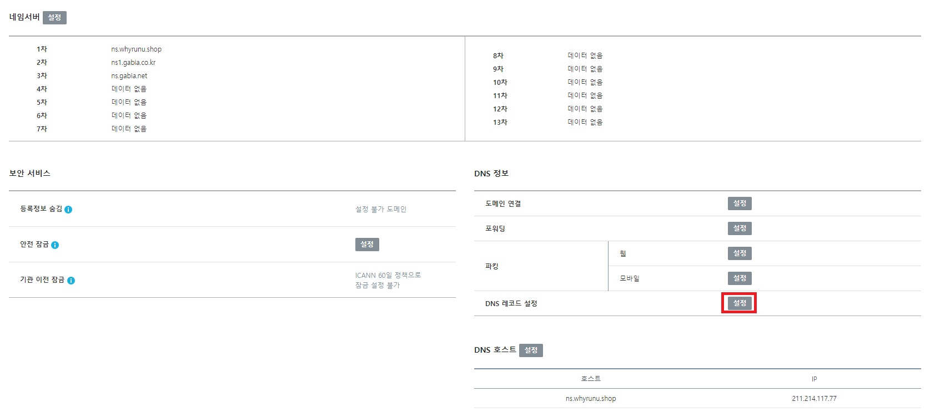Click 설정 button beside DNS 호스트

tap(531, 350)
